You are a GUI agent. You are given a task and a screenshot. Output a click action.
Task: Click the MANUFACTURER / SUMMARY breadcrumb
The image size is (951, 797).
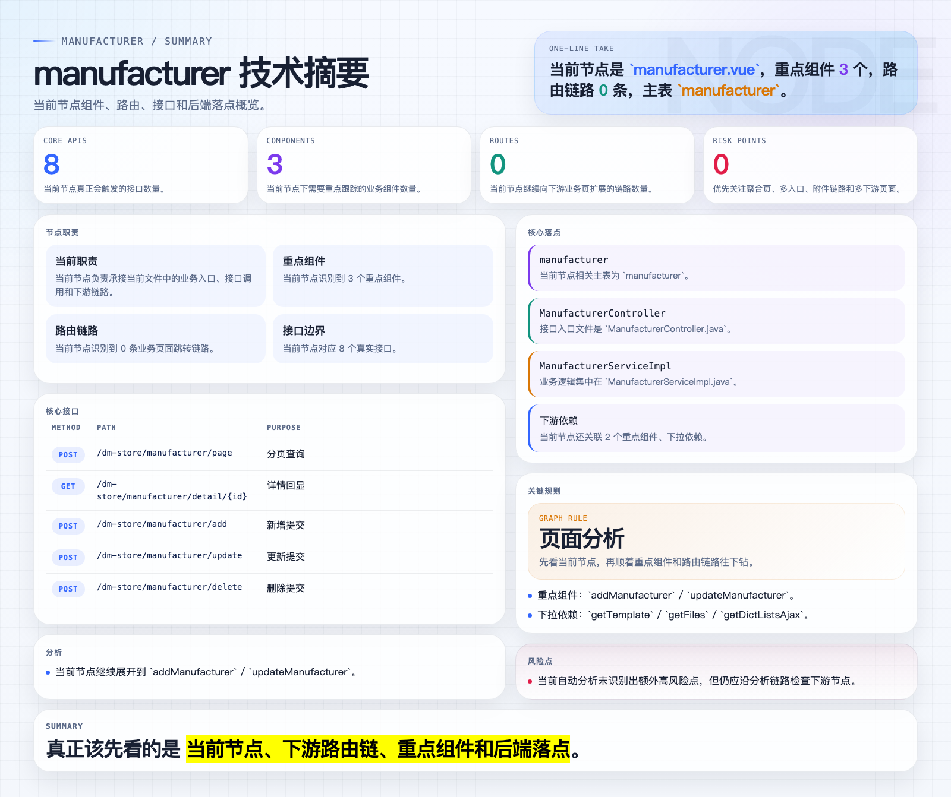[x=137, y=41]
